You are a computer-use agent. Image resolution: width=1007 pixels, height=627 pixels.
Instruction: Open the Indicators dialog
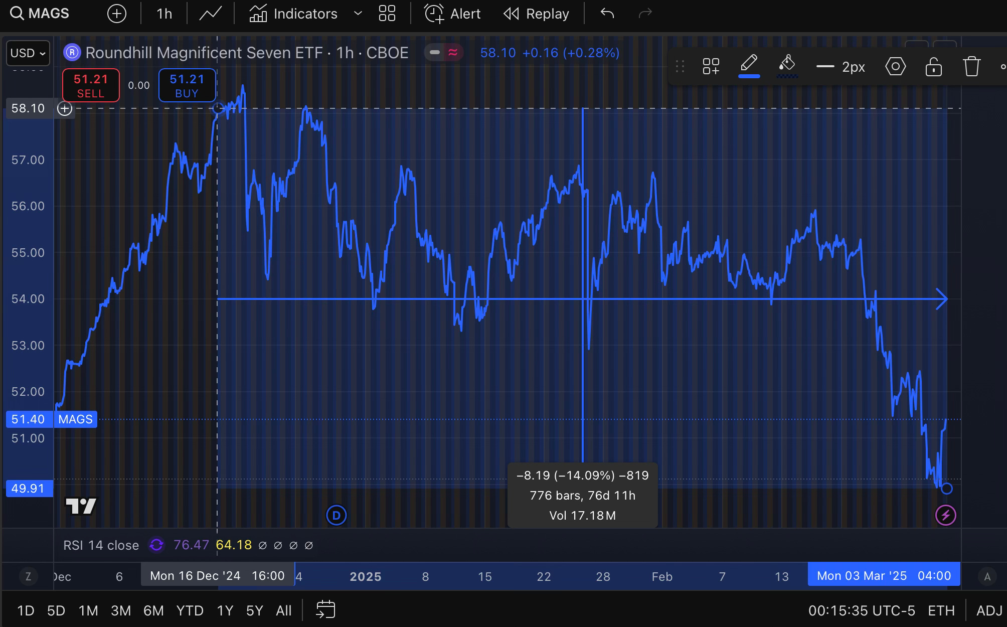coord(293,14)
